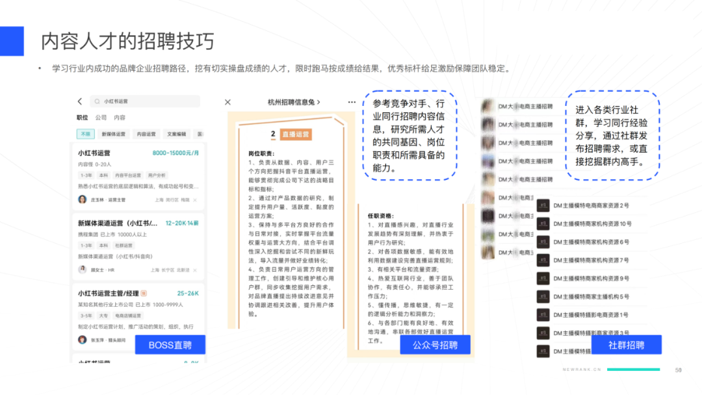
Task: Open DM主播模特商家机构资源9号 group
Action: tap(591, 278)
